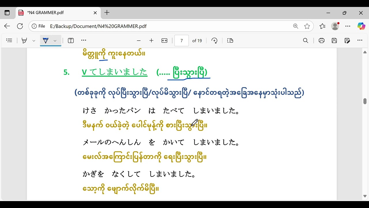
Task: Click the heading 'V てしまいました'
Action: 115,72
